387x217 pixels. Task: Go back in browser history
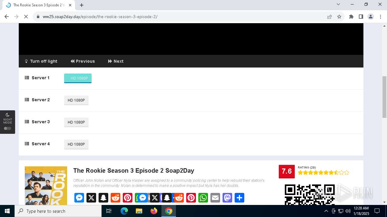(x=7, y=17)
